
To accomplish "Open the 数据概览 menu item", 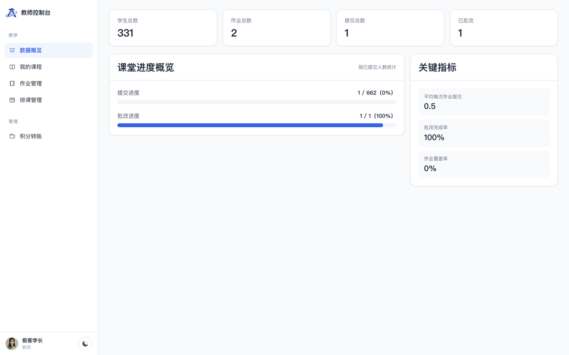I will pyautogui.click(x=49, y=50).
